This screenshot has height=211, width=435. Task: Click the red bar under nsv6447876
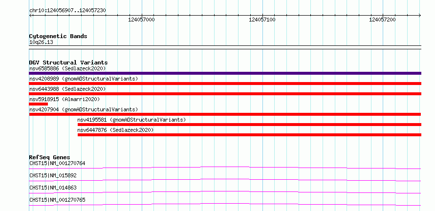[x=249, y=135]
